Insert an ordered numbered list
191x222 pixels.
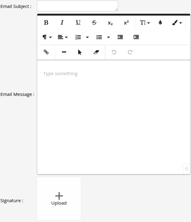(x=78, y=37)
